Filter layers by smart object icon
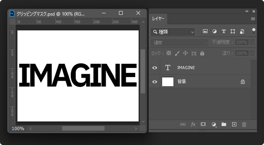Screen dimensions: 264x145 tap(242, 31)
